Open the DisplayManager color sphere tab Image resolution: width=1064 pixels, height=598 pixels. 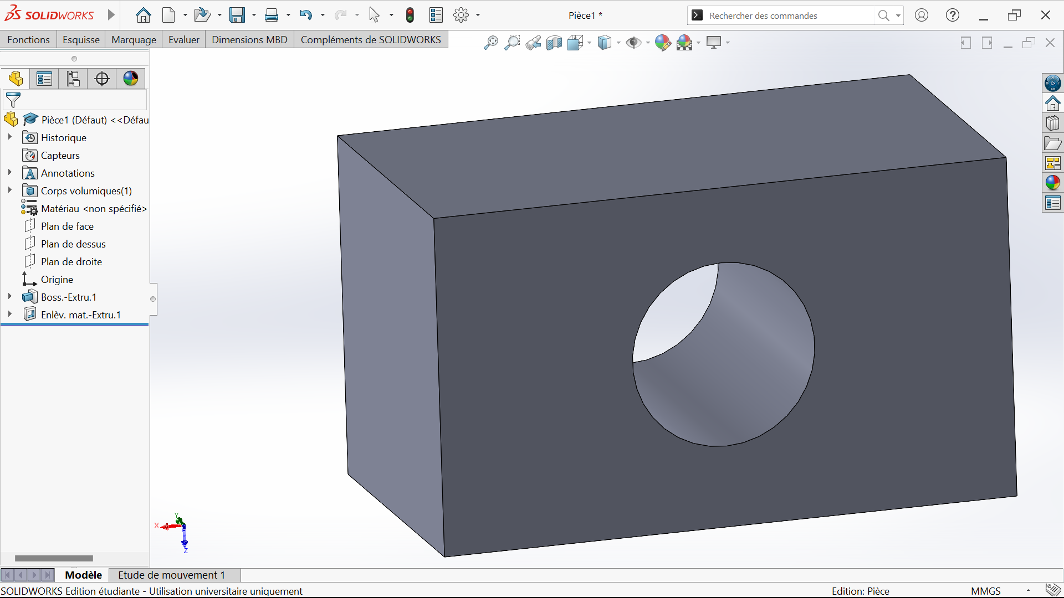click(x=131, y=79)
